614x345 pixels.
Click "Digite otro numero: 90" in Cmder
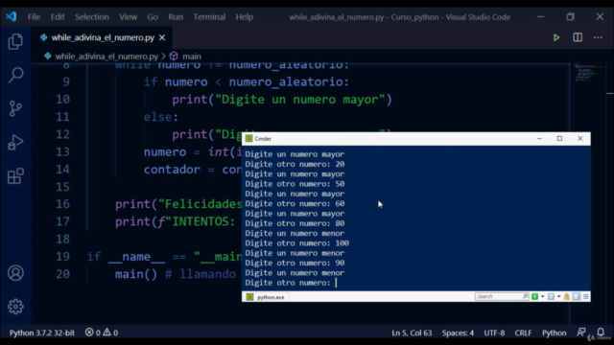(295, 263)
